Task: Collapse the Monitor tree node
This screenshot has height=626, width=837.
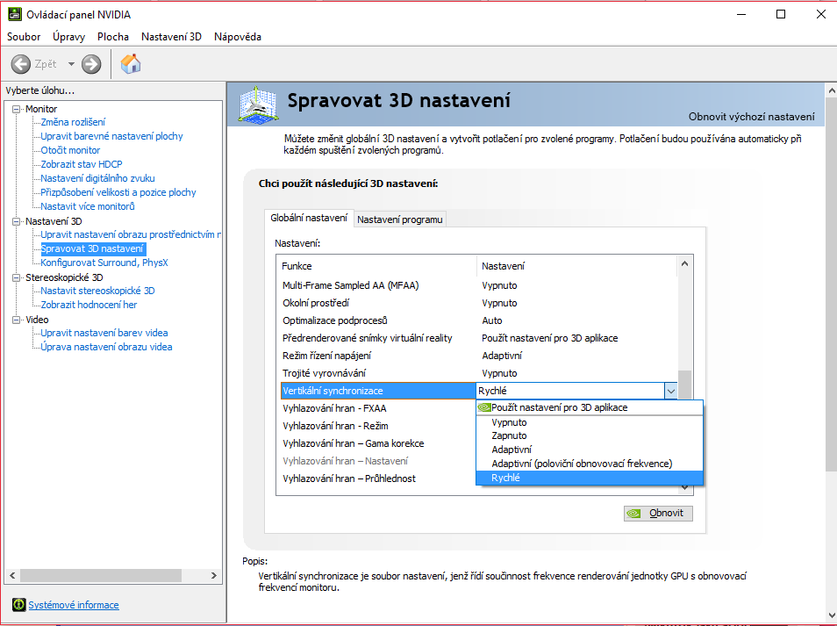Action: 16,109
